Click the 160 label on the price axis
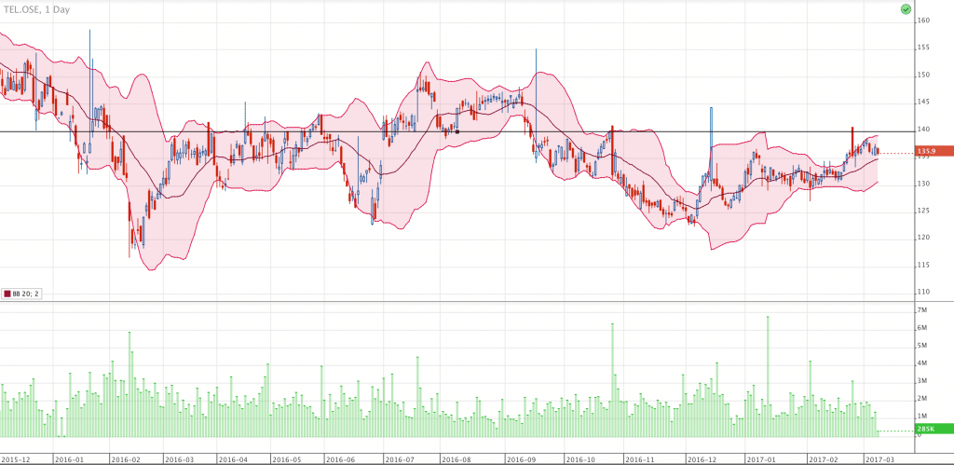 (x=925, y=21)
